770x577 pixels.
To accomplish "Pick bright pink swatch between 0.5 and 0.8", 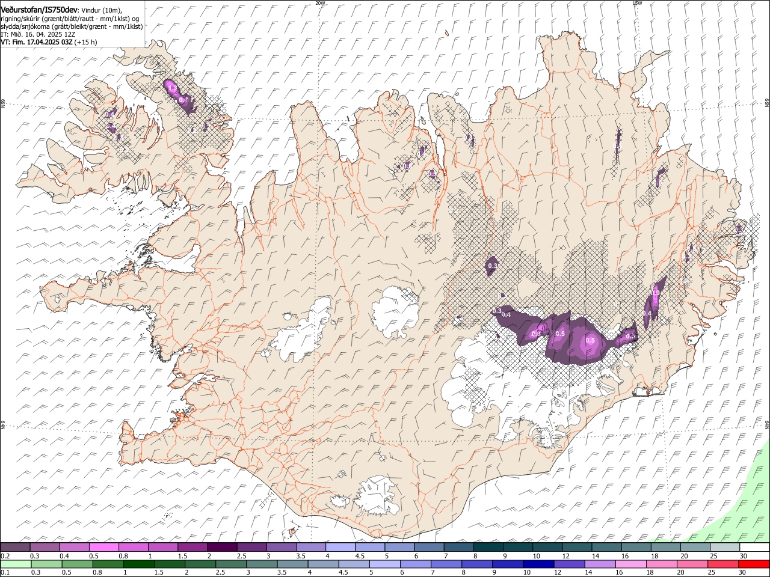I will coord(103,548).
